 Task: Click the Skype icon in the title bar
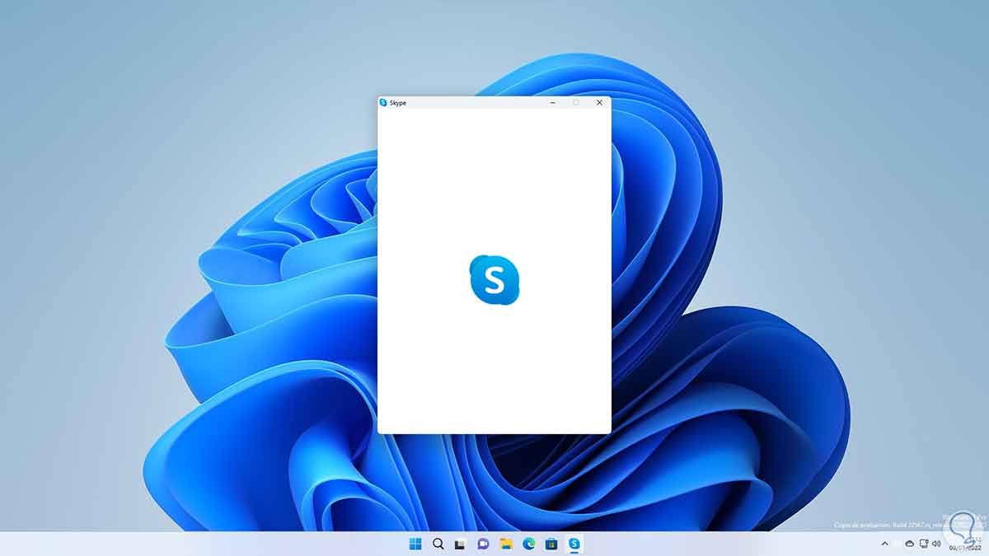[x=383, y=102]
